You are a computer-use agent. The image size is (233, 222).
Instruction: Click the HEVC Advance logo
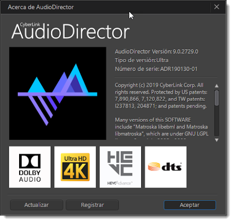(120, 167)
